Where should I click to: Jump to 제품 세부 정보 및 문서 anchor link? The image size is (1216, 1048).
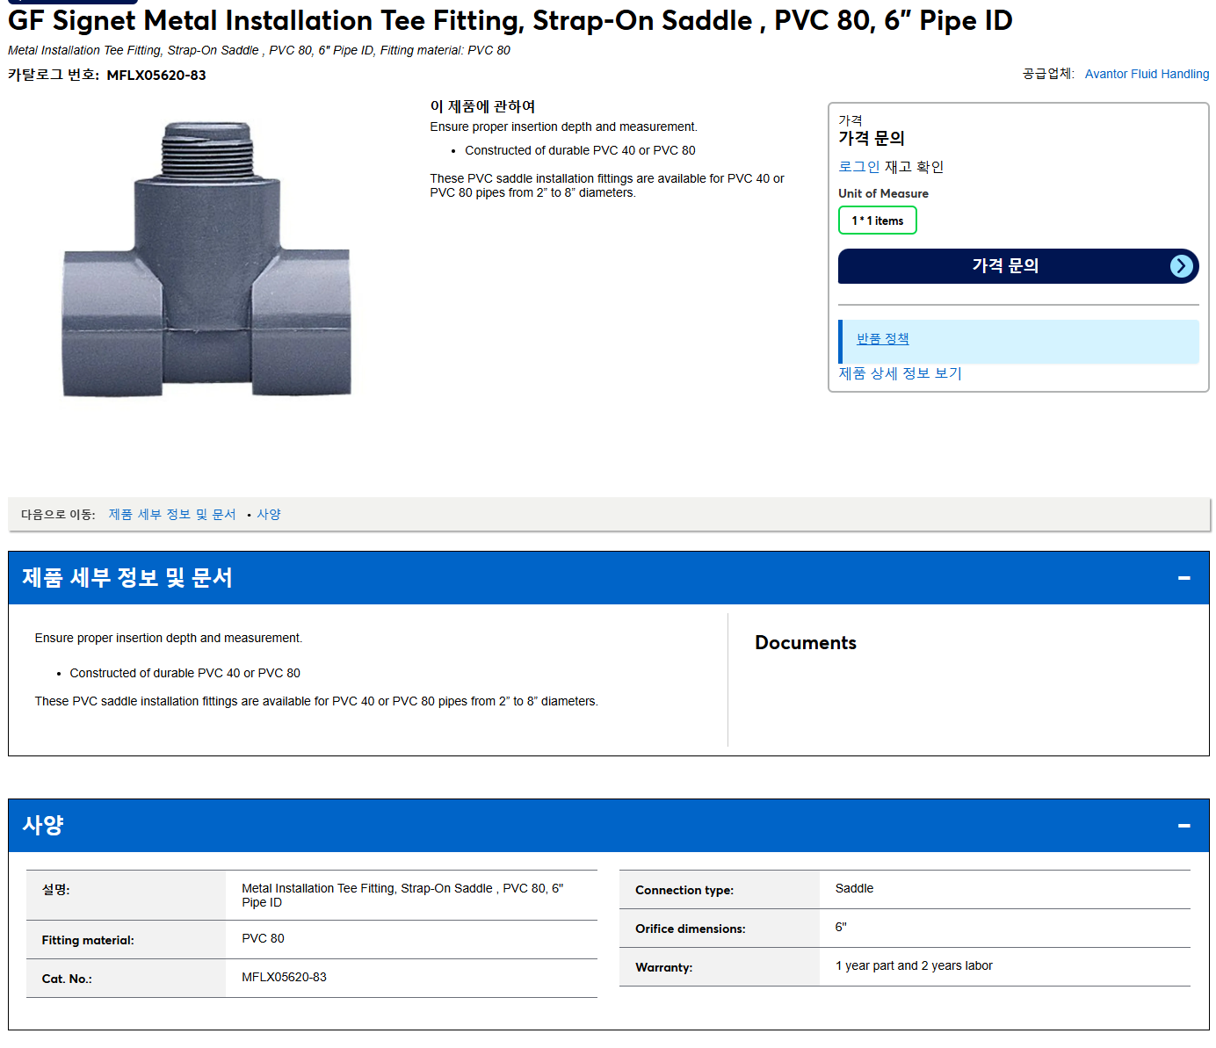172,515
